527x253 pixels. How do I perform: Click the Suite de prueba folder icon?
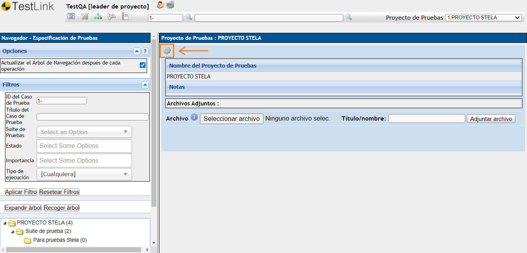click(x=20, y=232)
